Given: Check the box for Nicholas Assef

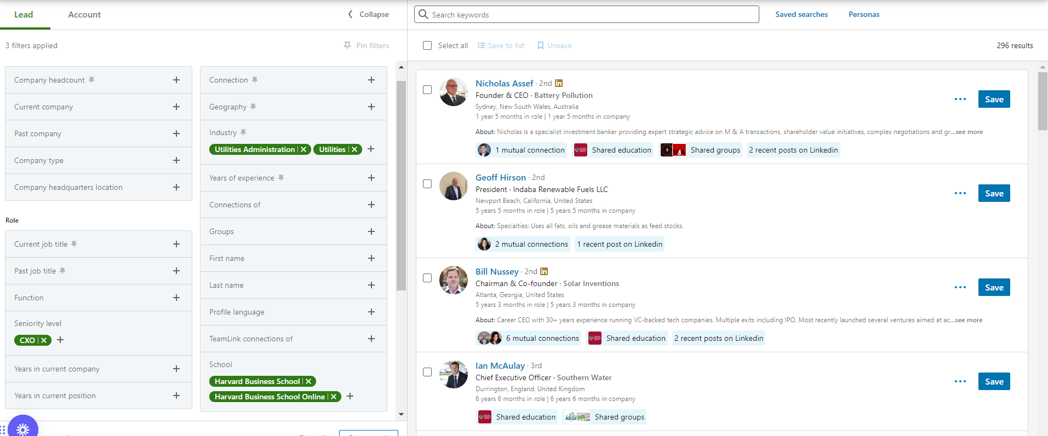Looking at the screenshot, I should (427, 90).
